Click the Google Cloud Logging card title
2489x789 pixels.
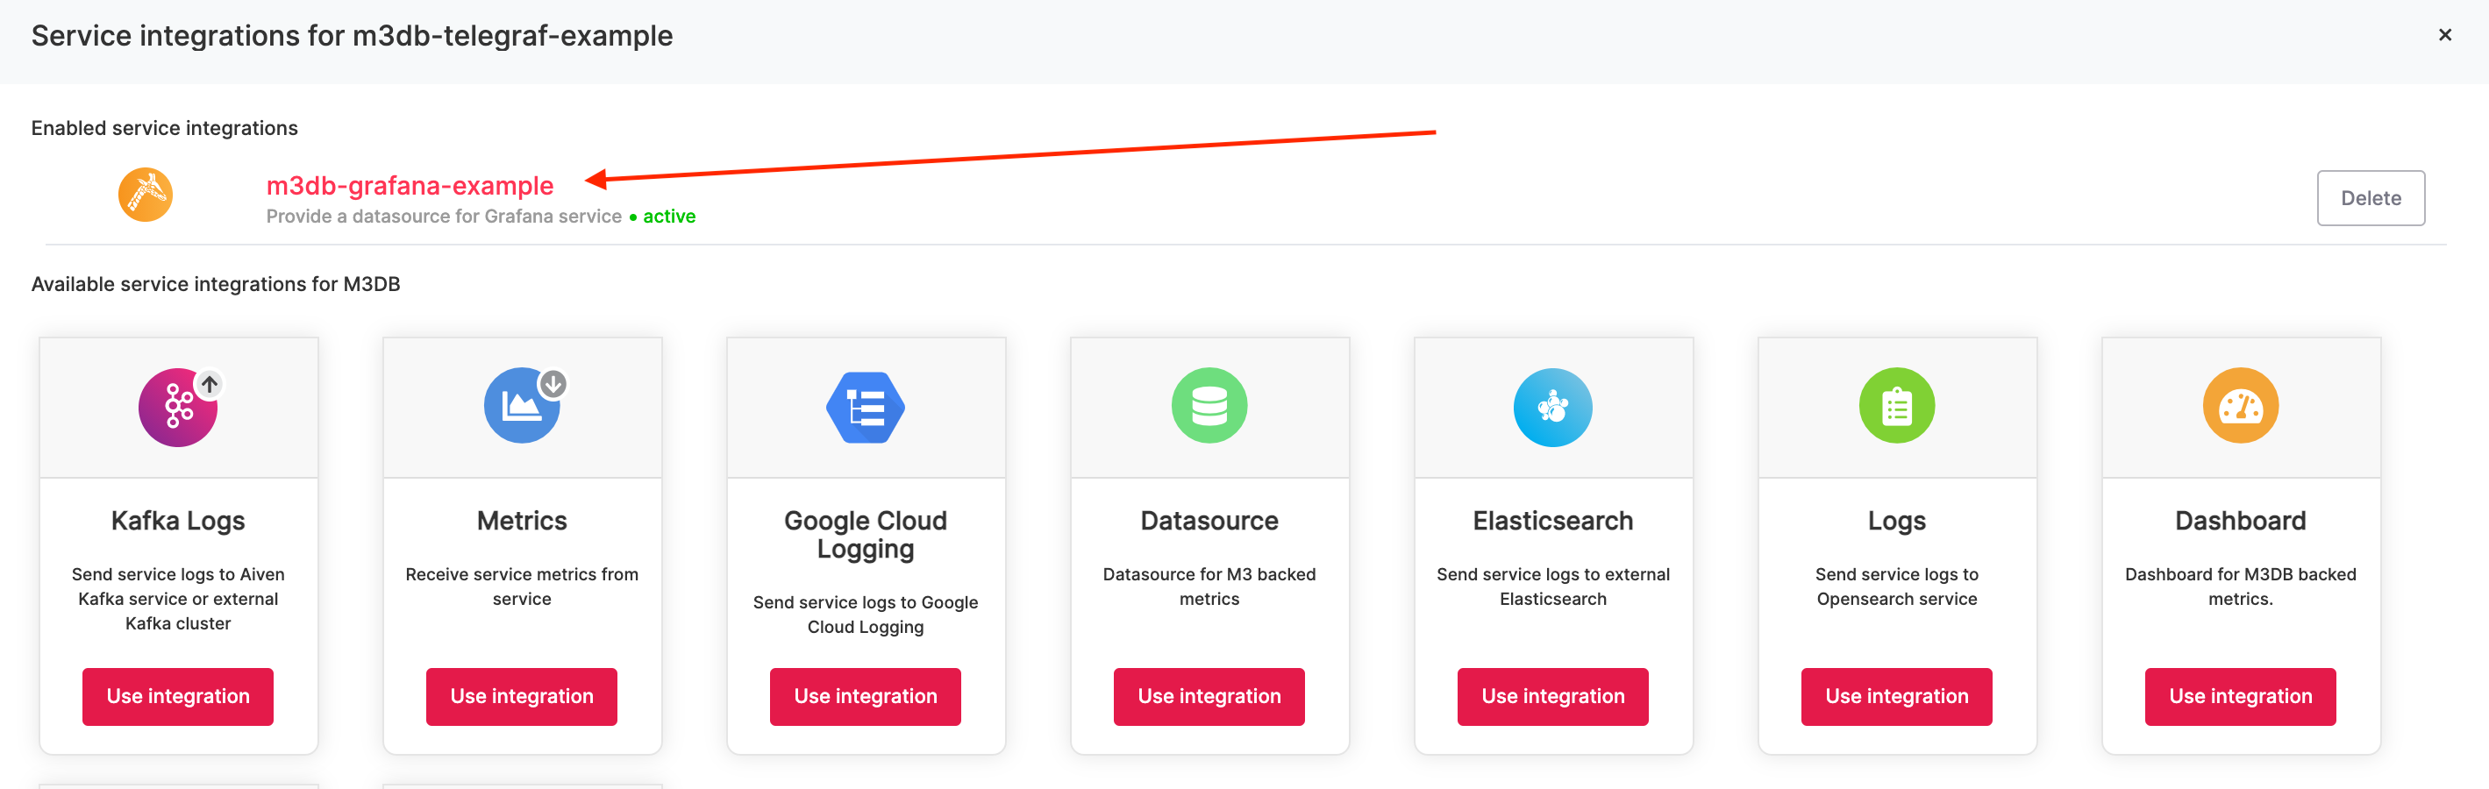[x=866, y=534]
